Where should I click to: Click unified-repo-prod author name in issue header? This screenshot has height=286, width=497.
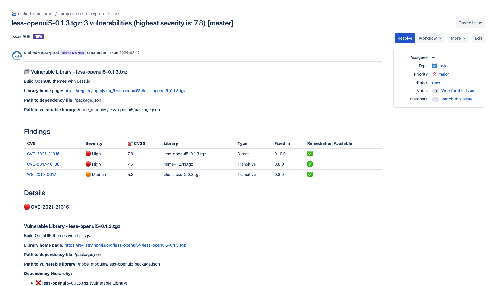41,52
